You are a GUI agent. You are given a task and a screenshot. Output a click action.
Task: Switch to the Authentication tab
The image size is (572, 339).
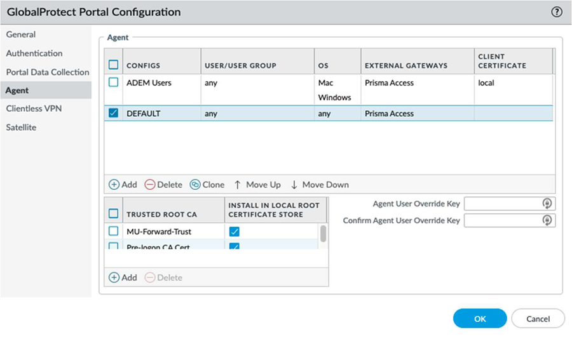34,53
